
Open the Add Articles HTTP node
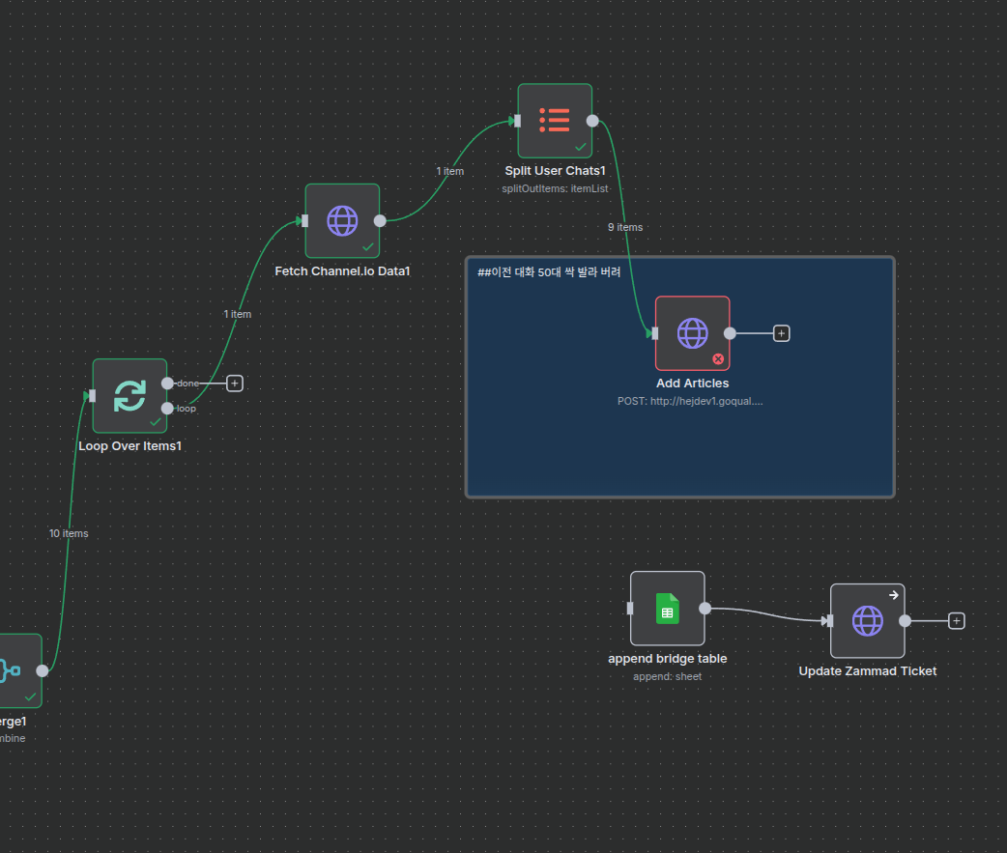(692, 333)
